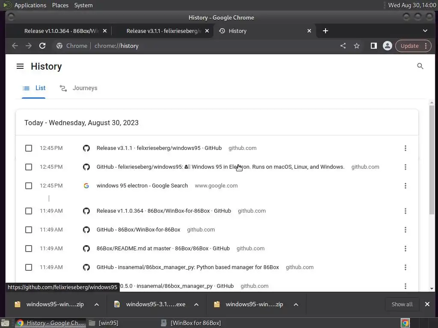Screen dimensions: 438x328
Task: Expand options for windows95-3.1 exe download
Action: click(196, 305)
